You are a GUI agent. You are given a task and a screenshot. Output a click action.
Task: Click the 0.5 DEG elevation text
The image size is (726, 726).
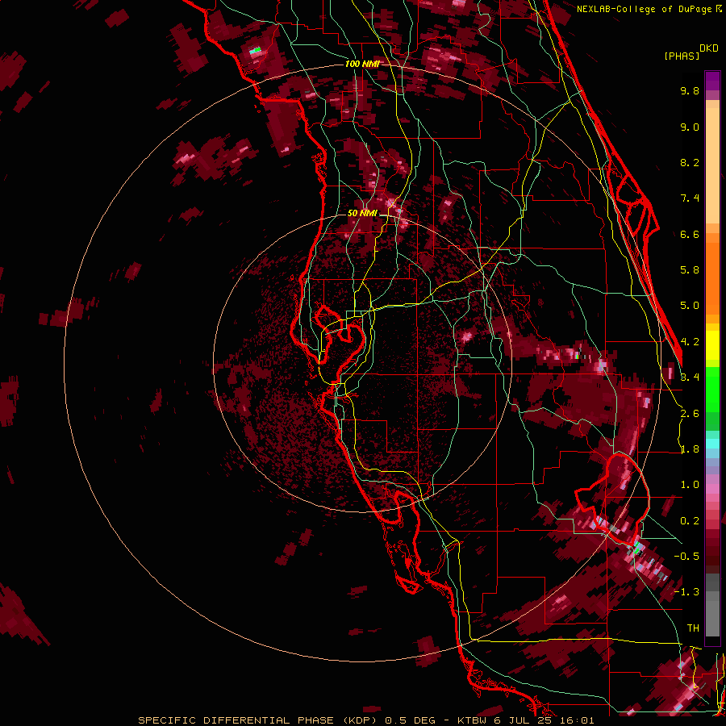pyautogui.click(x=411, y=720)
